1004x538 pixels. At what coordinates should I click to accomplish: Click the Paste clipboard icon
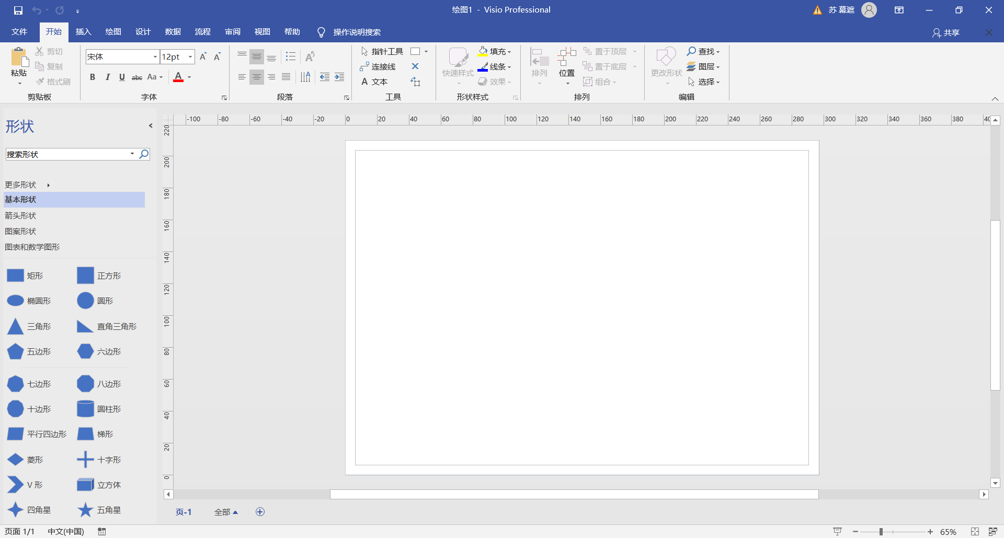[x=19, y=58]
